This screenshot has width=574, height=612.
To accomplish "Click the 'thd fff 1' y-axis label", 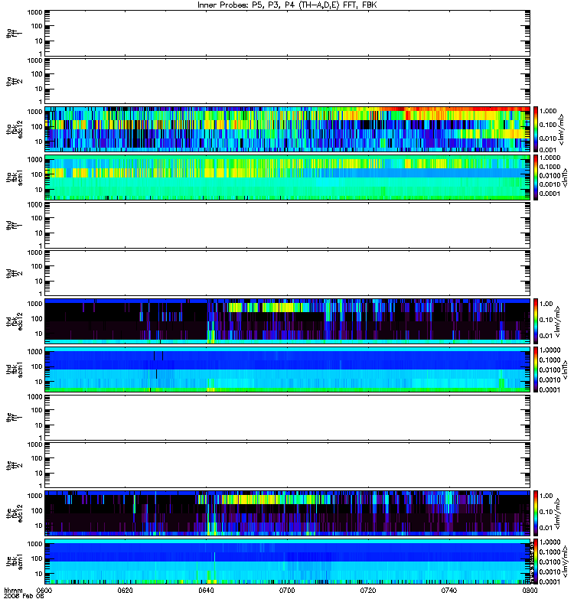I will point(15,225).
